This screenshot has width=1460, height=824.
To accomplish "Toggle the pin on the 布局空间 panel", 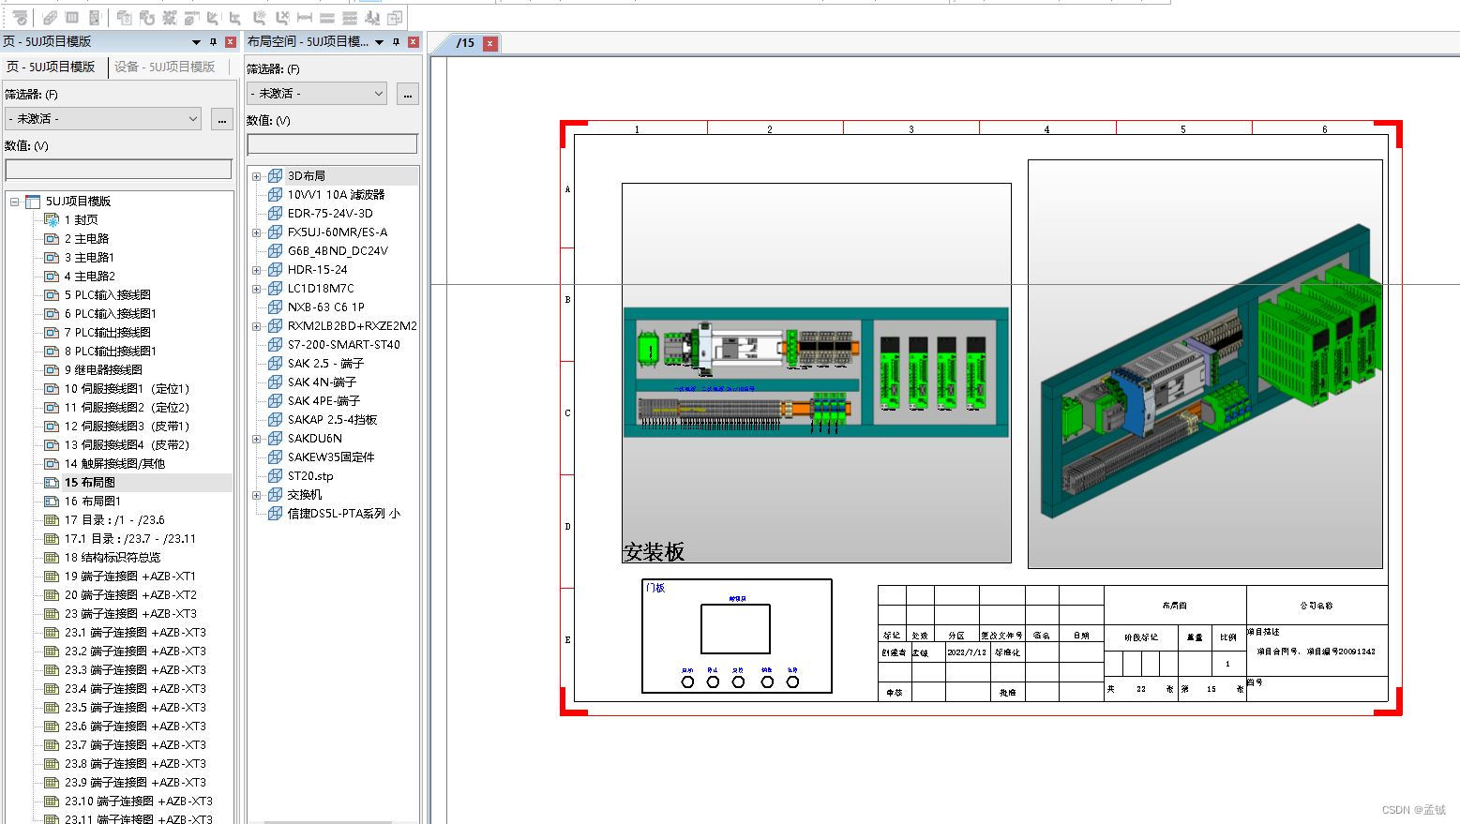I will pos(396,41).
